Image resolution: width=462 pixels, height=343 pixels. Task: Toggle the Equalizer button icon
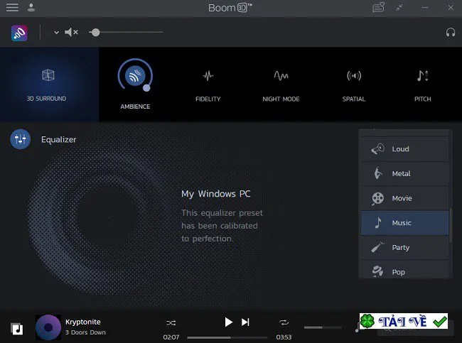(x=20, y=139)
